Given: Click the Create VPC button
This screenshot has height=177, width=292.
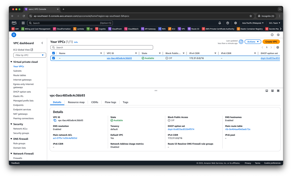Looking at the screenshot, I should click(271, 42).
